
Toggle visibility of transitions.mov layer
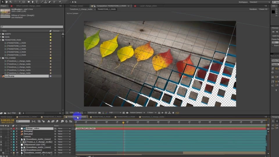pyautogui.click(x=1, y=150)
